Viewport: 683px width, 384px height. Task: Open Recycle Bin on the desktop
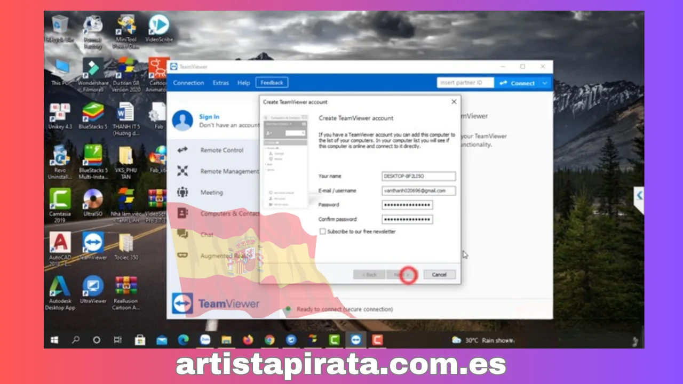60,29
